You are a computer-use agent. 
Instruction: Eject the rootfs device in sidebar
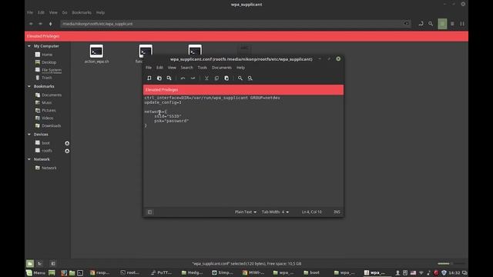tap(67, 151)
